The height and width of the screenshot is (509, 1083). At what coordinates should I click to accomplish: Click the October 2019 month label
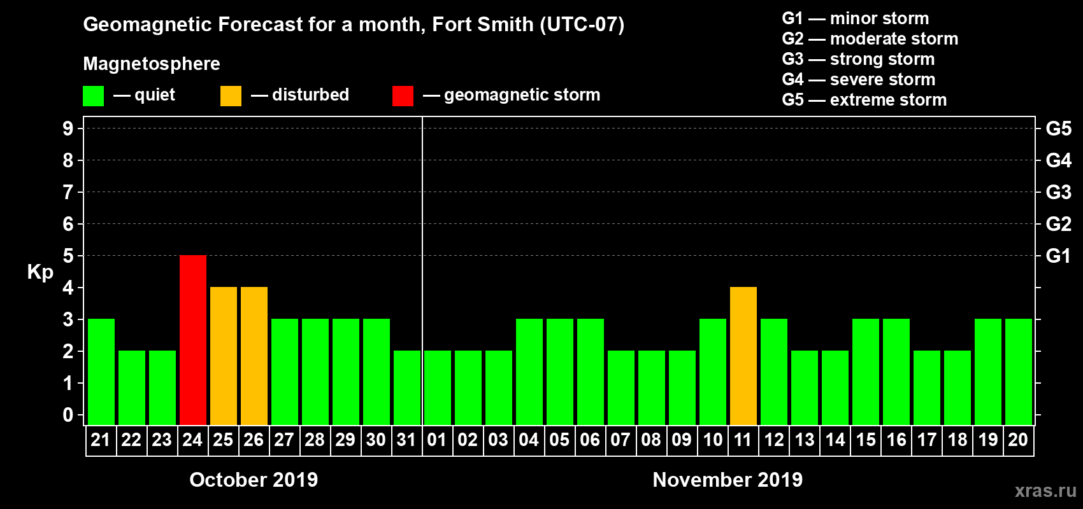pyautogui.click(x=254, y=480)
